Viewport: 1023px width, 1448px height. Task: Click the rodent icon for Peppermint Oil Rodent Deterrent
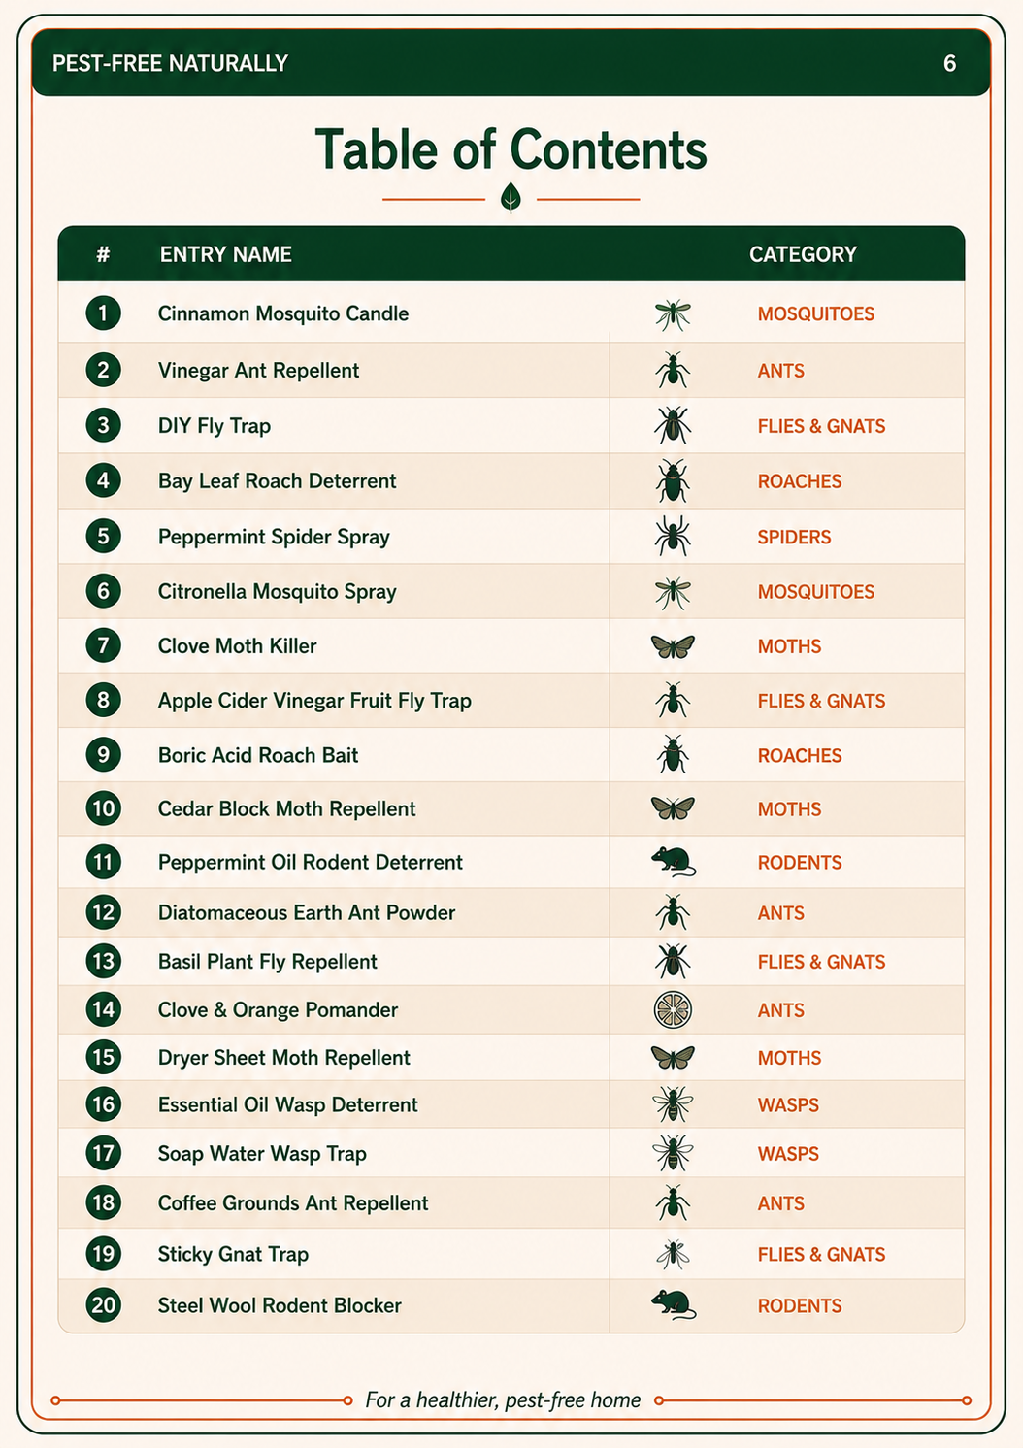[673, 862]
